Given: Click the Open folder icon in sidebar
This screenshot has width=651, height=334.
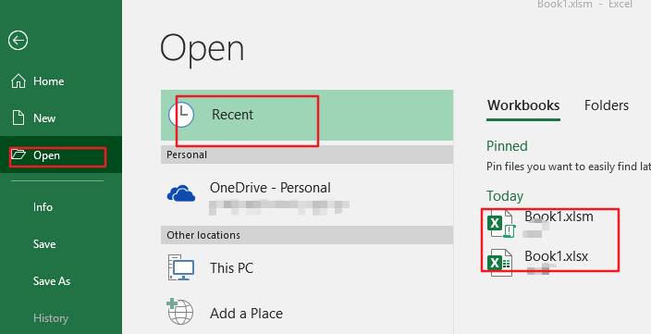Looking at the screenshot, I should click(18, 155).
